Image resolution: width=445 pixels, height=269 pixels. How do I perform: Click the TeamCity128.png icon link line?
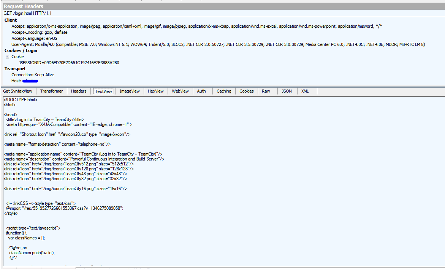[69, 169]
